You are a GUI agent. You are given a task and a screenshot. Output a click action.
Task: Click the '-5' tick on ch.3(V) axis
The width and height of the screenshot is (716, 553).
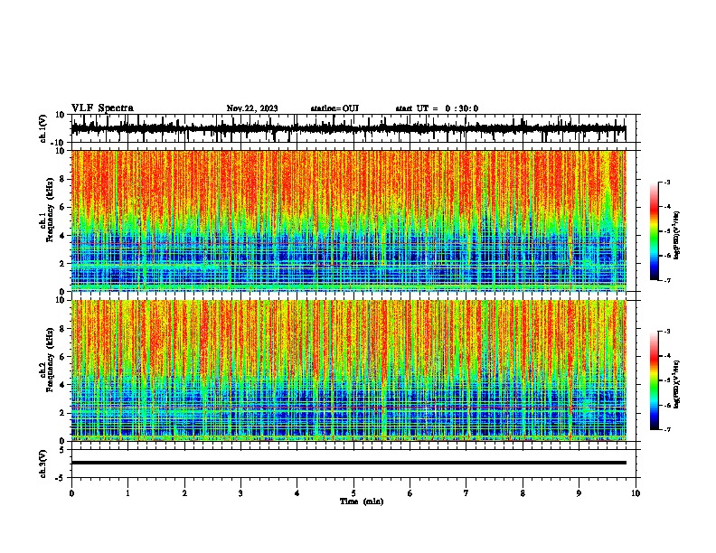tap(61, 478)
